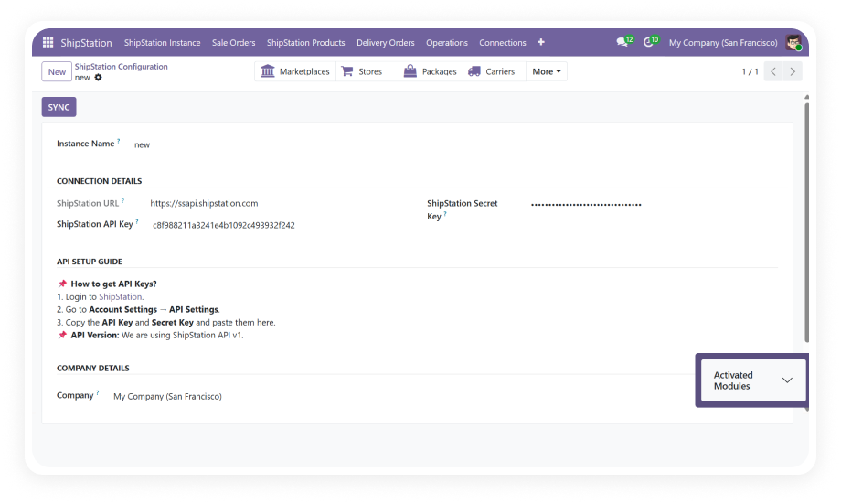Click the gear icon beside the record name
This screenshot has height=503, width=841.
tap(98, 78)
